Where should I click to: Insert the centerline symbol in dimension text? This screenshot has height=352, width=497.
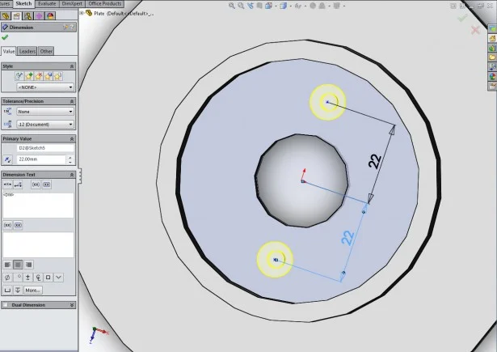point(39,278)
